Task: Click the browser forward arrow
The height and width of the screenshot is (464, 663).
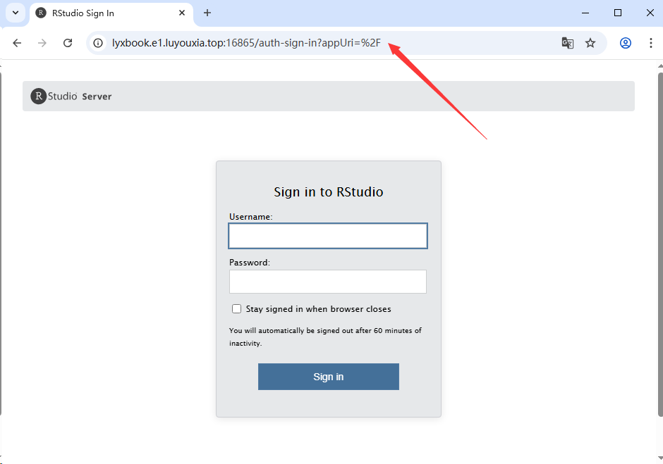Action: tap(42, 43)
